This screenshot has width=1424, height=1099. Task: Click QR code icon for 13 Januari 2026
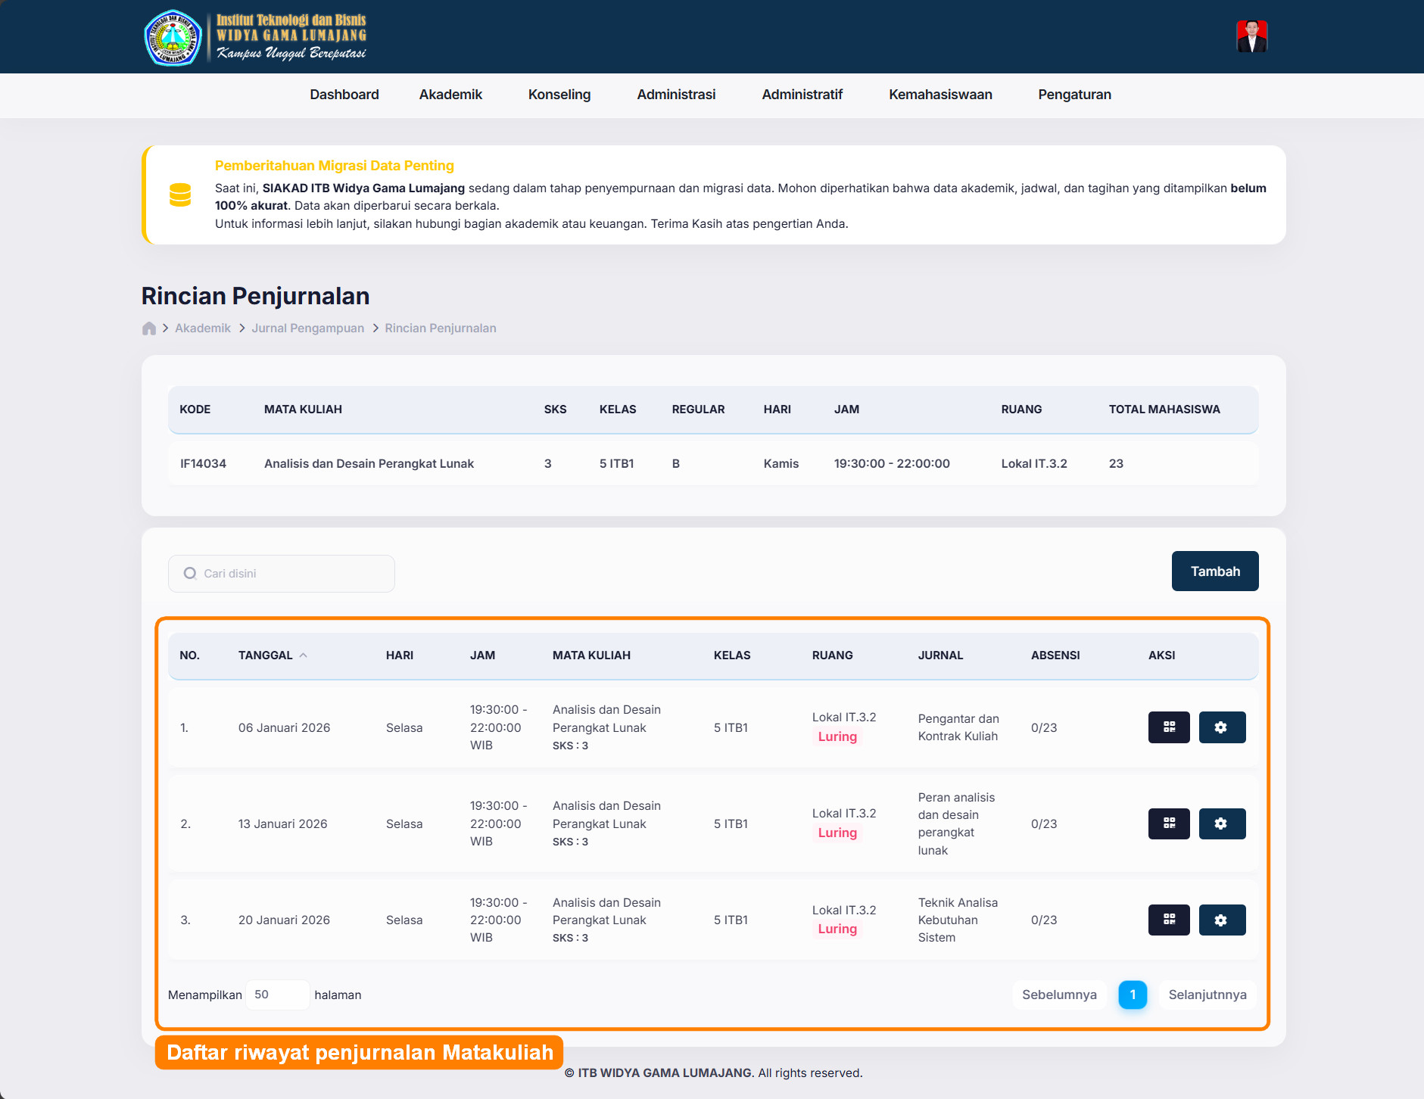pyautogui.click(x=1168, y=823)
